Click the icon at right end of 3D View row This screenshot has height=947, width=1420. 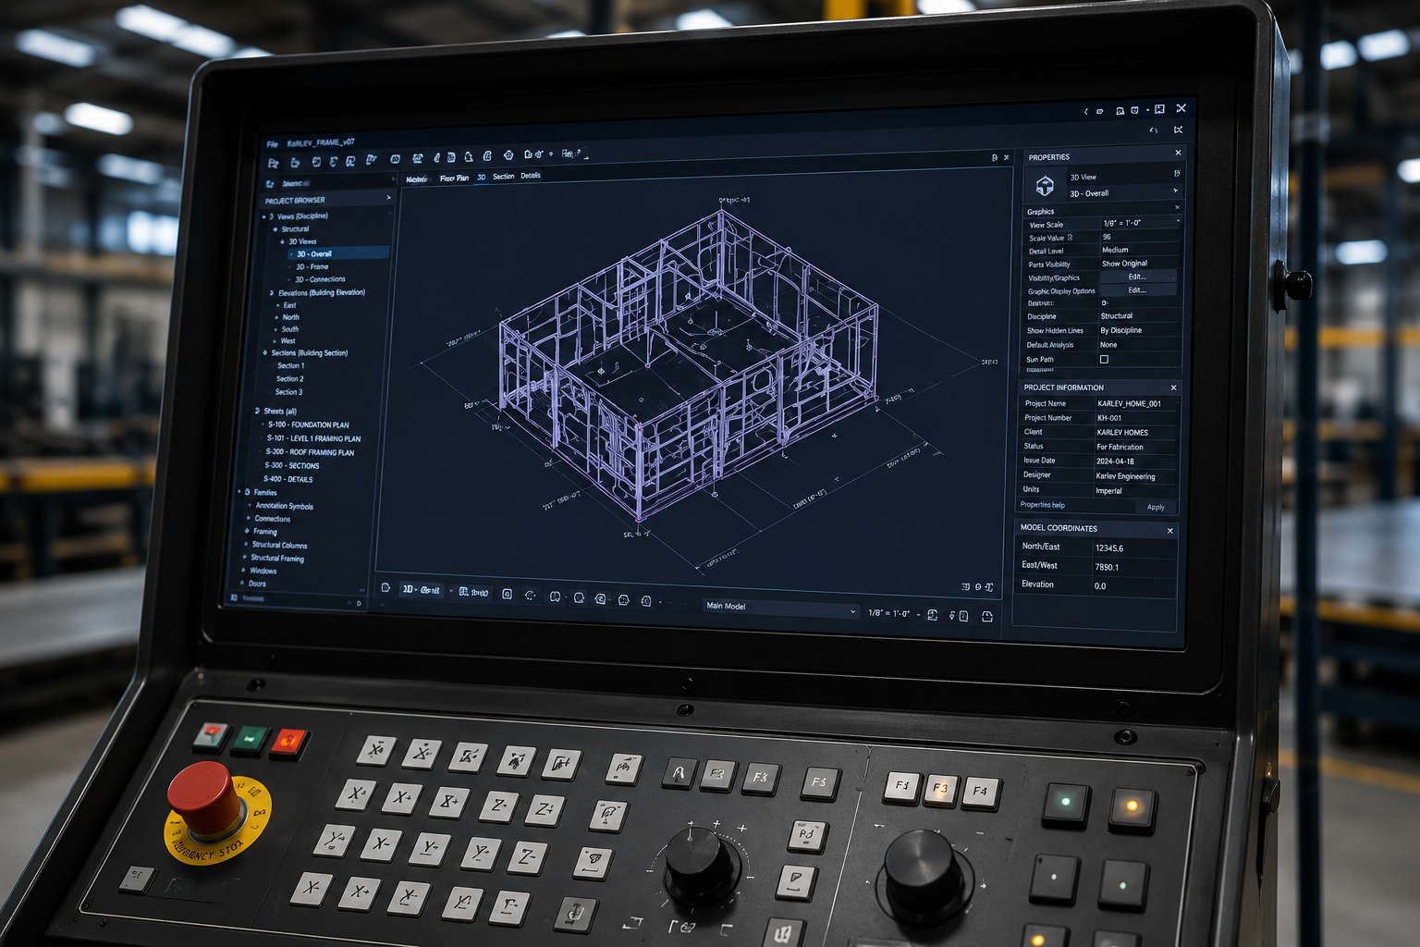(x=1177, y=173)
